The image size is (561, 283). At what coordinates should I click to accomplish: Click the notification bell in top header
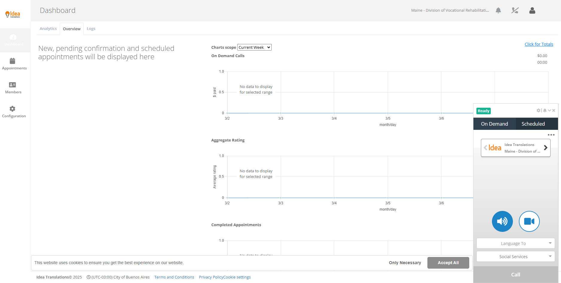point(498,10)
